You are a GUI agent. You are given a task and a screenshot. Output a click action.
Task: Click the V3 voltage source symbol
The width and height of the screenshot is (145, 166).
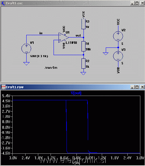click(118, 56)
